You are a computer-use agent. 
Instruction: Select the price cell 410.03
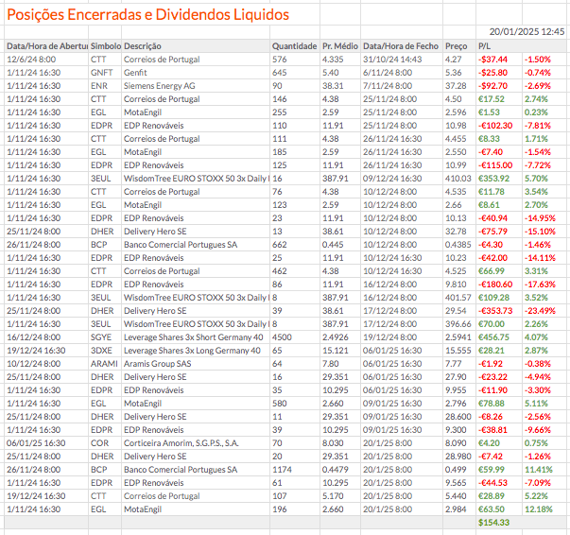(x=458, y=179)
